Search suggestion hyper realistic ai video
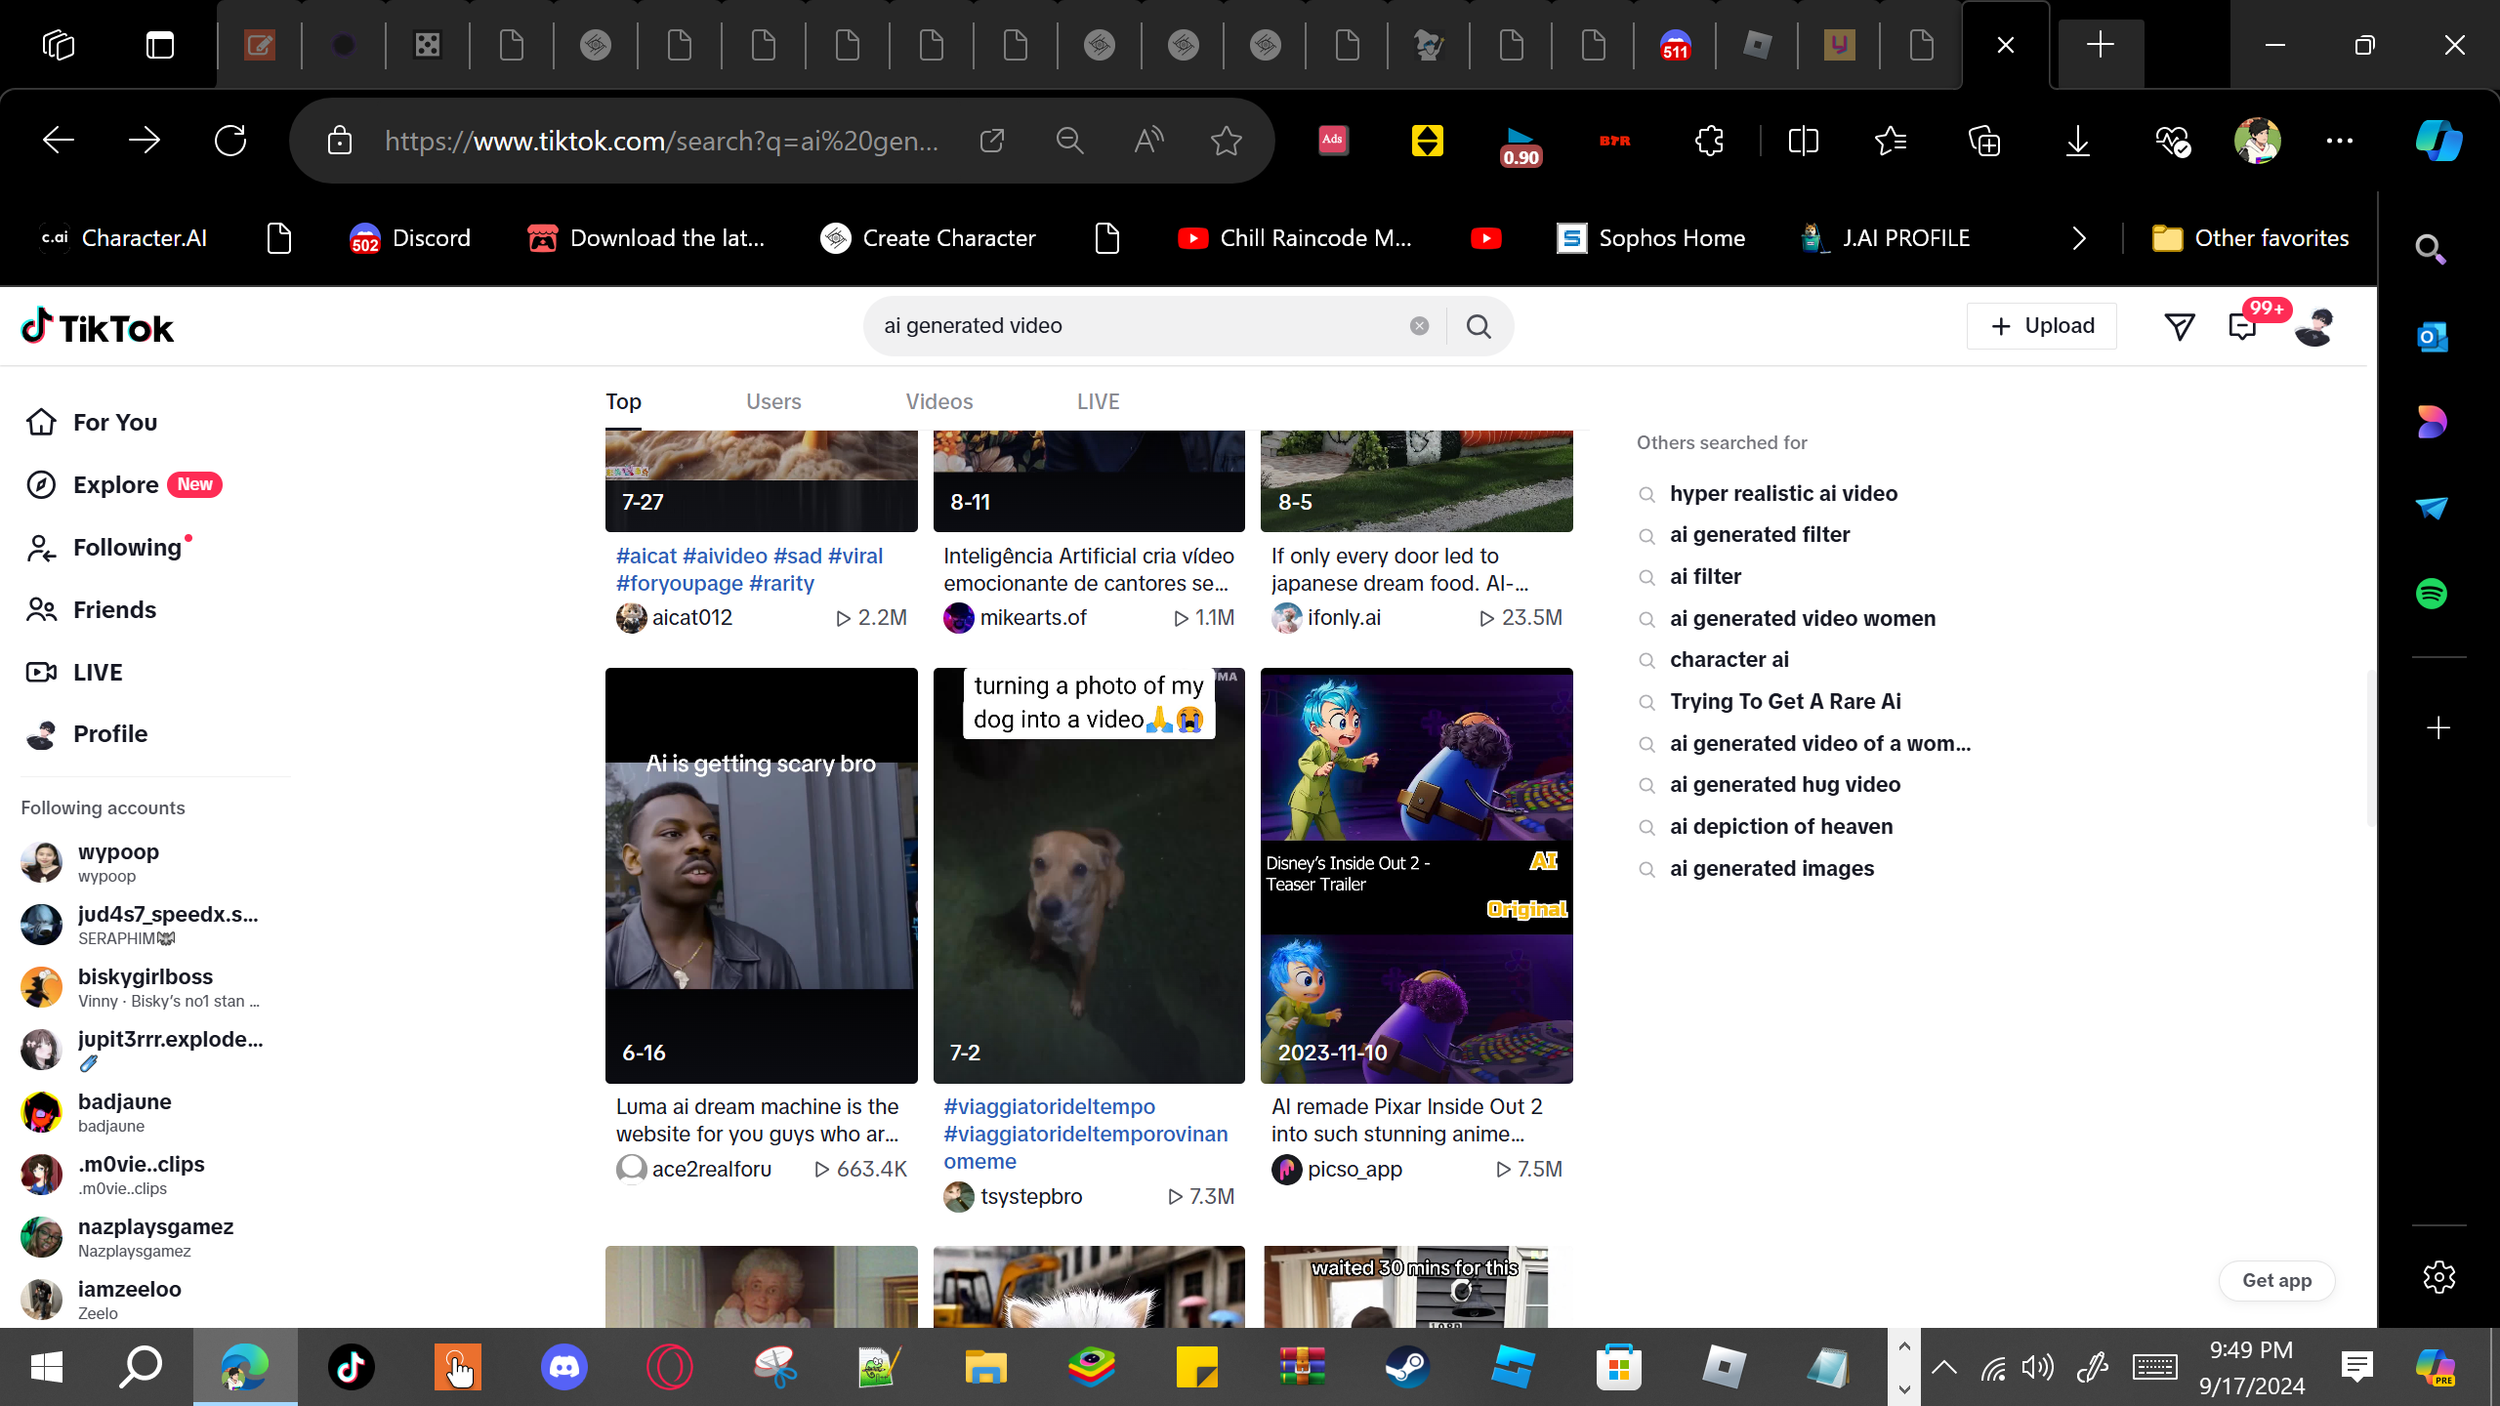 pos(1783,494)
